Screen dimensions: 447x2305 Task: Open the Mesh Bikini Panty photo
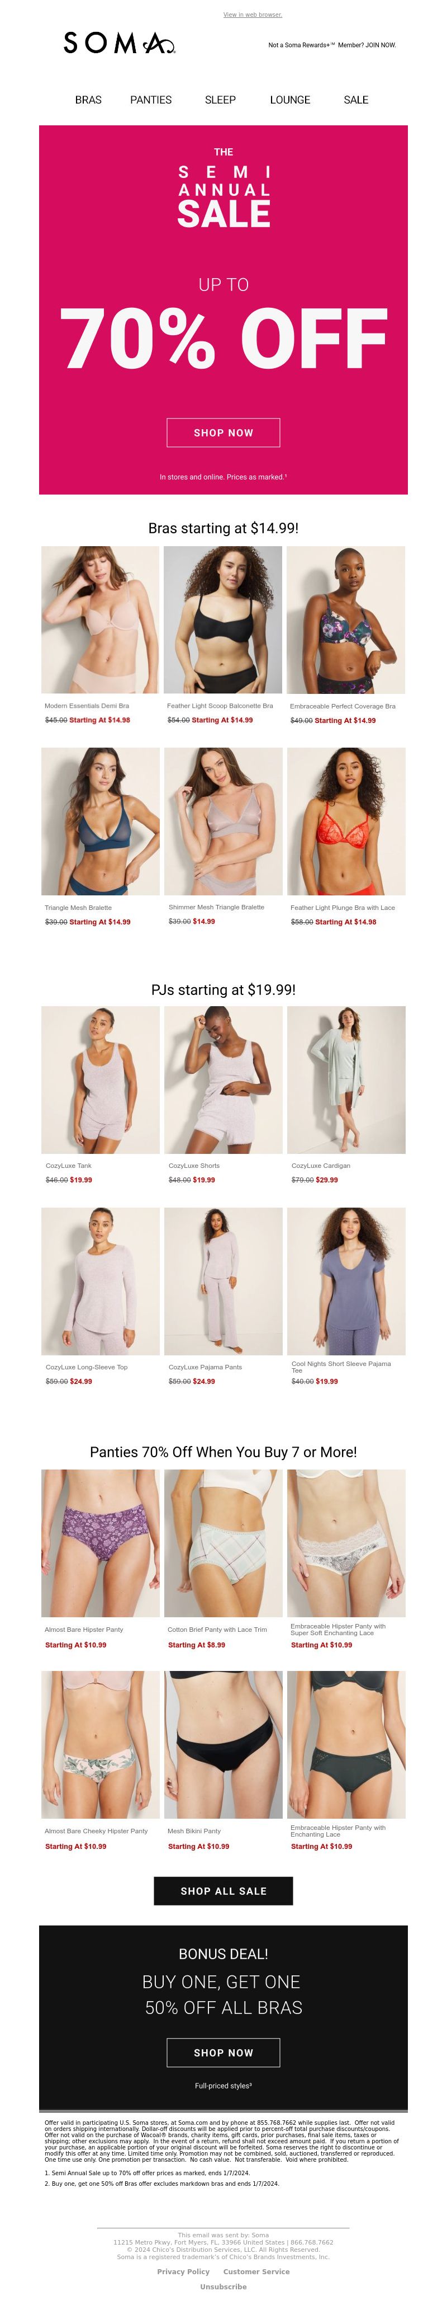[x=223, y=1744]
